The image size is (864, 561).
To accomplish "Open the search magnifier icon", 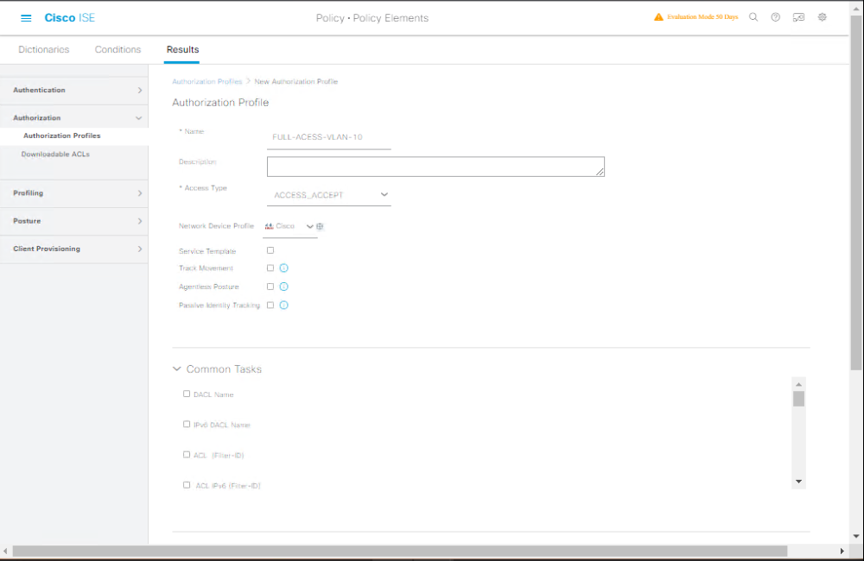I will [x=753, y=17].
